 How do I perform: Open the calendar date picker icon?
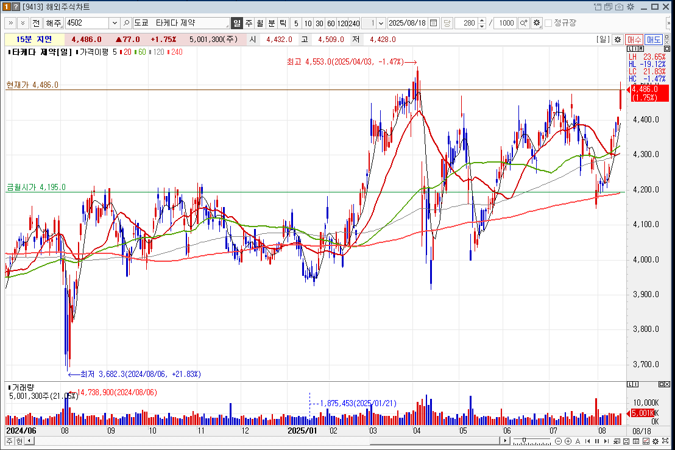tap(433, 23)
